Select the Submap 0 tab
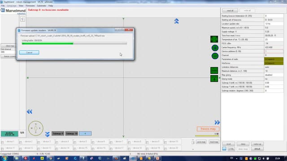 [58, 133]
